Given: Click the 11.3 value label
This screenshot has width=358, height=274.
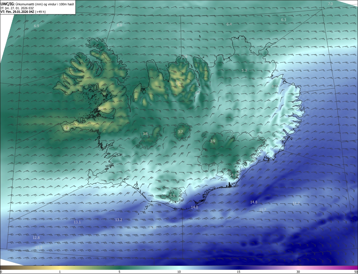Looking at the screenshot, I should (x=39, y=247).
